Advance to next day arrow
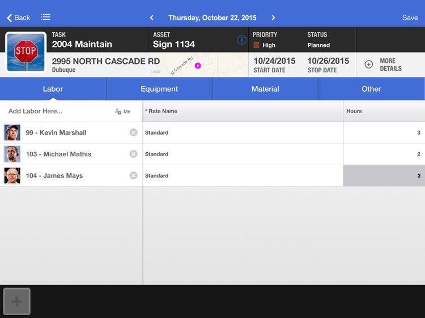The height and width of the screenshot is (318, 425). pyautogui.click(x=273, y=18)
